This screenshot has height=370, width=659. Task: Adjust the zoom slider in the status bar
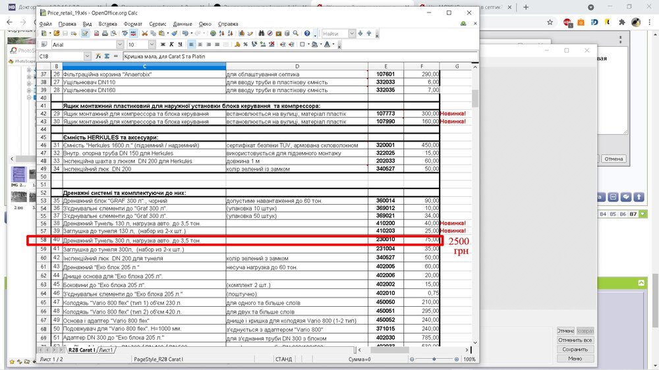pos(435,359)
